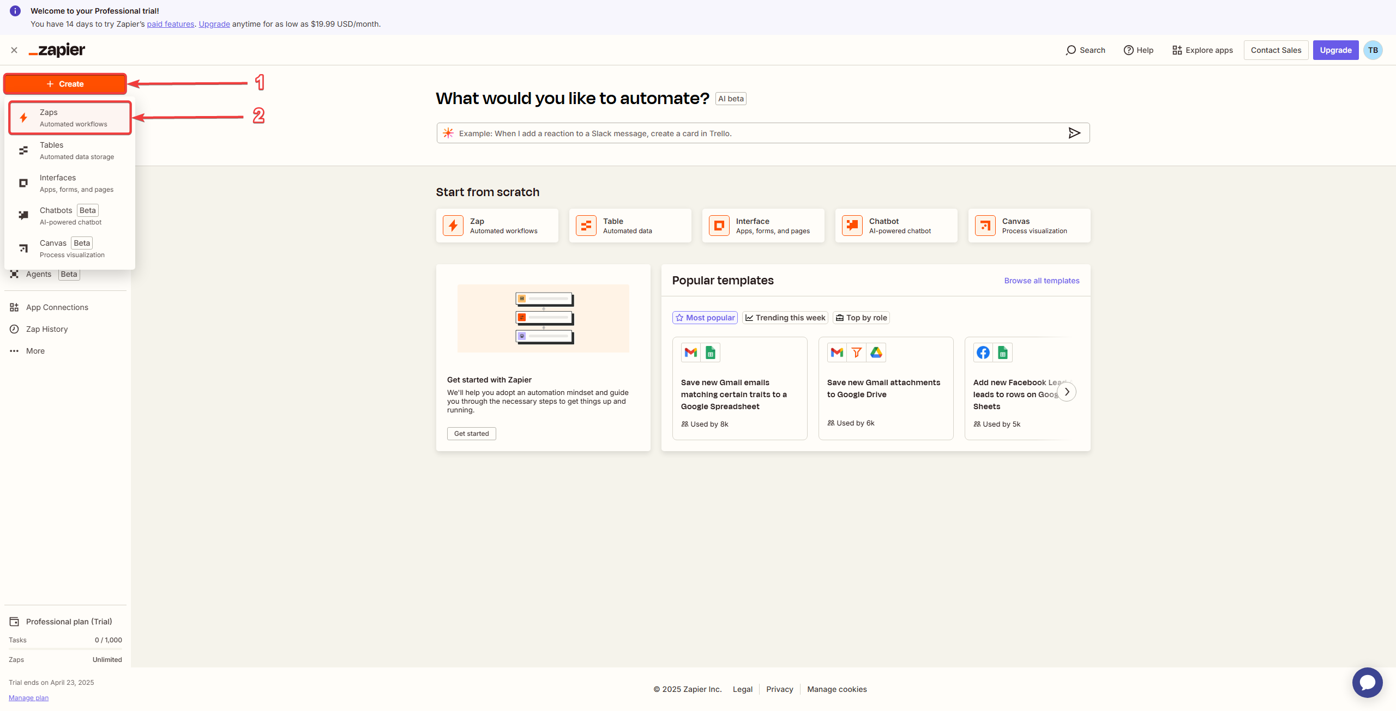The height and width of the screenshot is (711, 1396).
Task: Click Facebook icon on leads template
Action: coord(983,353)
